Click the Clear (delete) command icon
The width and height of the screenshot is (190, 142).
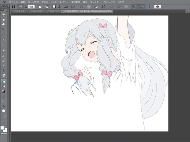82,7
